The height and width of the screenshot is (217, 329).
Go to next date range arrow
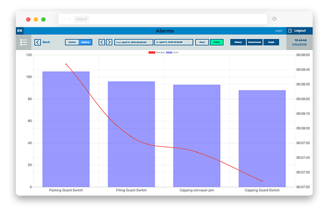[109, 42]
